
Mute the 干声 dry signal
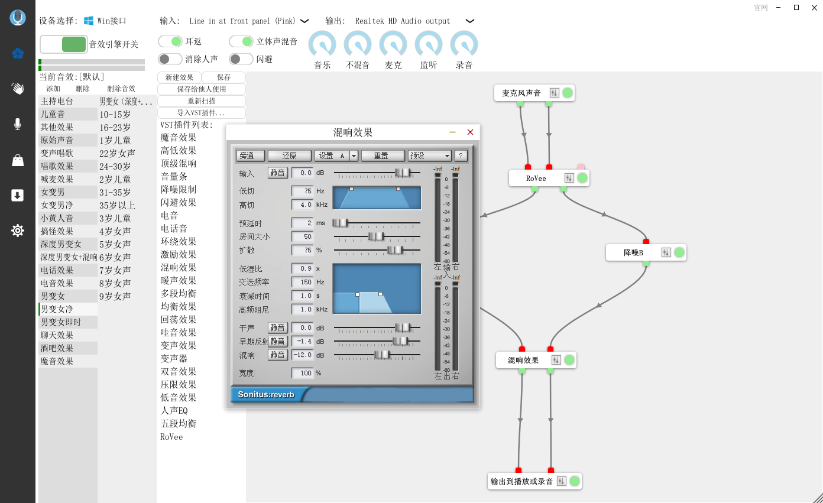coord(278,327)
